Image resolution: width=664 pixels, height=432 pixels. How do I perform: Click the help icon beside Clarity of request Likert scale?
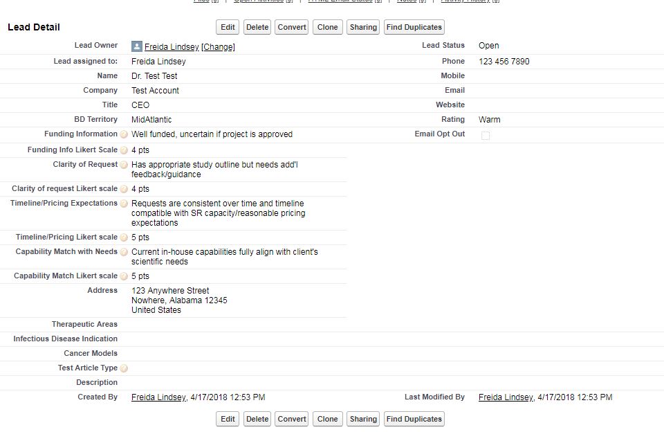[x=124, y=188]
